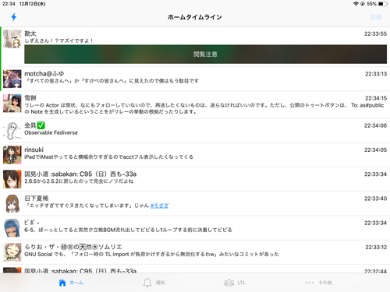Tap the LTL people icon
The height and width of the screenshot is (292, 390).
tap(229, 283)
